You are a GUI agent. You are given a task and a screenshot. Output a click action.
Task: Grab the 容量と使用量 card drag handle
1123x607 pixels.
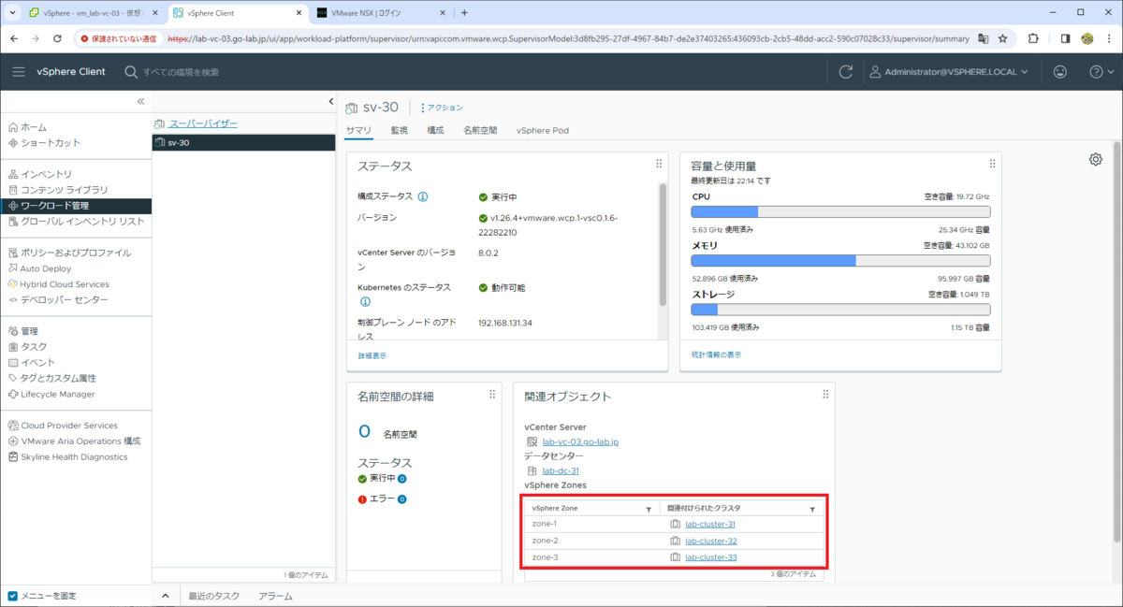click(x=992, y=164)
